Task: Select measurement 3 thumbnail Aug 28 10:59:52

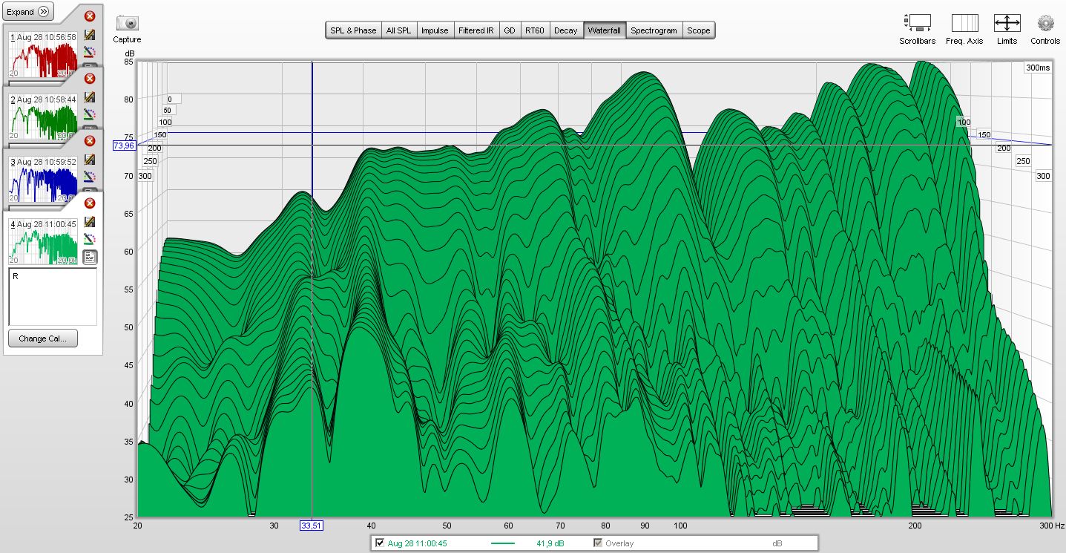Action: click(43, 178)
